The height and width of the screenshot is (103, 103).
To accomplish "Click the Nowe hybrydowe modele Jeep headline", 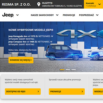I will coord(31,30).
